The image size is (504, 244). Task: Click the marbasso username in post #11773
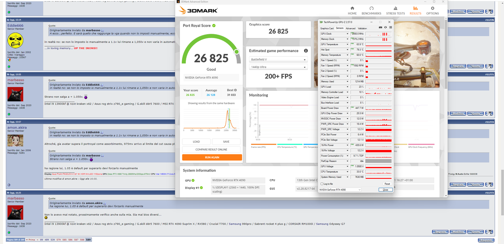(15, 198)
